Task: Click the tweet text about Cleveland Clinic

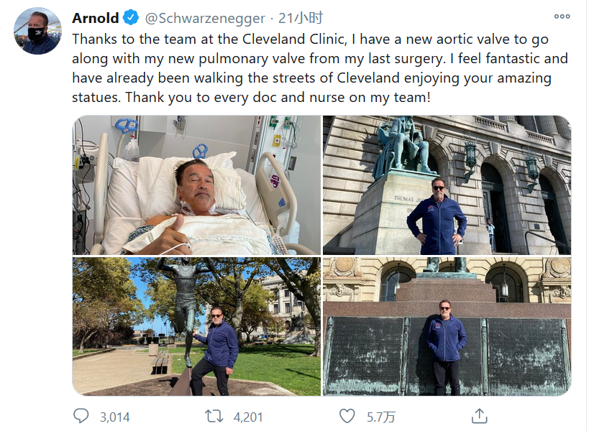Action: (320, 68)
